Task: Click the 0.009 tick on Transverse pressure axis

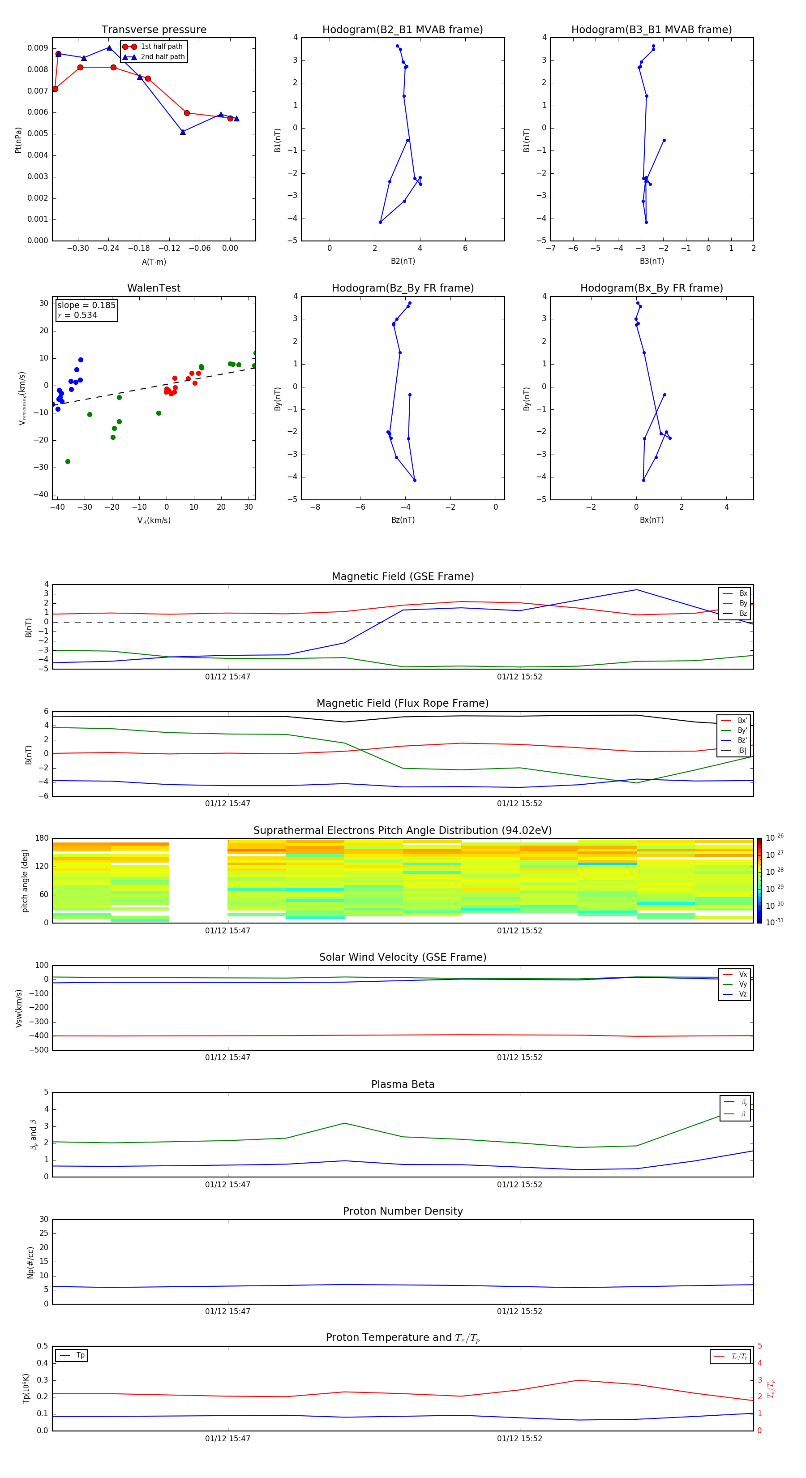Action: pyautogui.click(x=38, y=48)
